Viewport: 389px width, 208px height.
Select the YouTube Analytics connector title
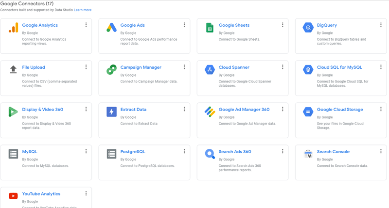point(41,194)
